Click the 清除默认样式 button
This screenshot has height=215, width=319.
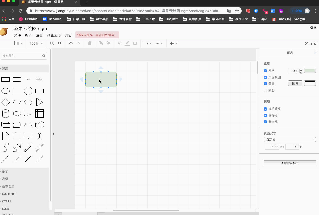(290, 163)
